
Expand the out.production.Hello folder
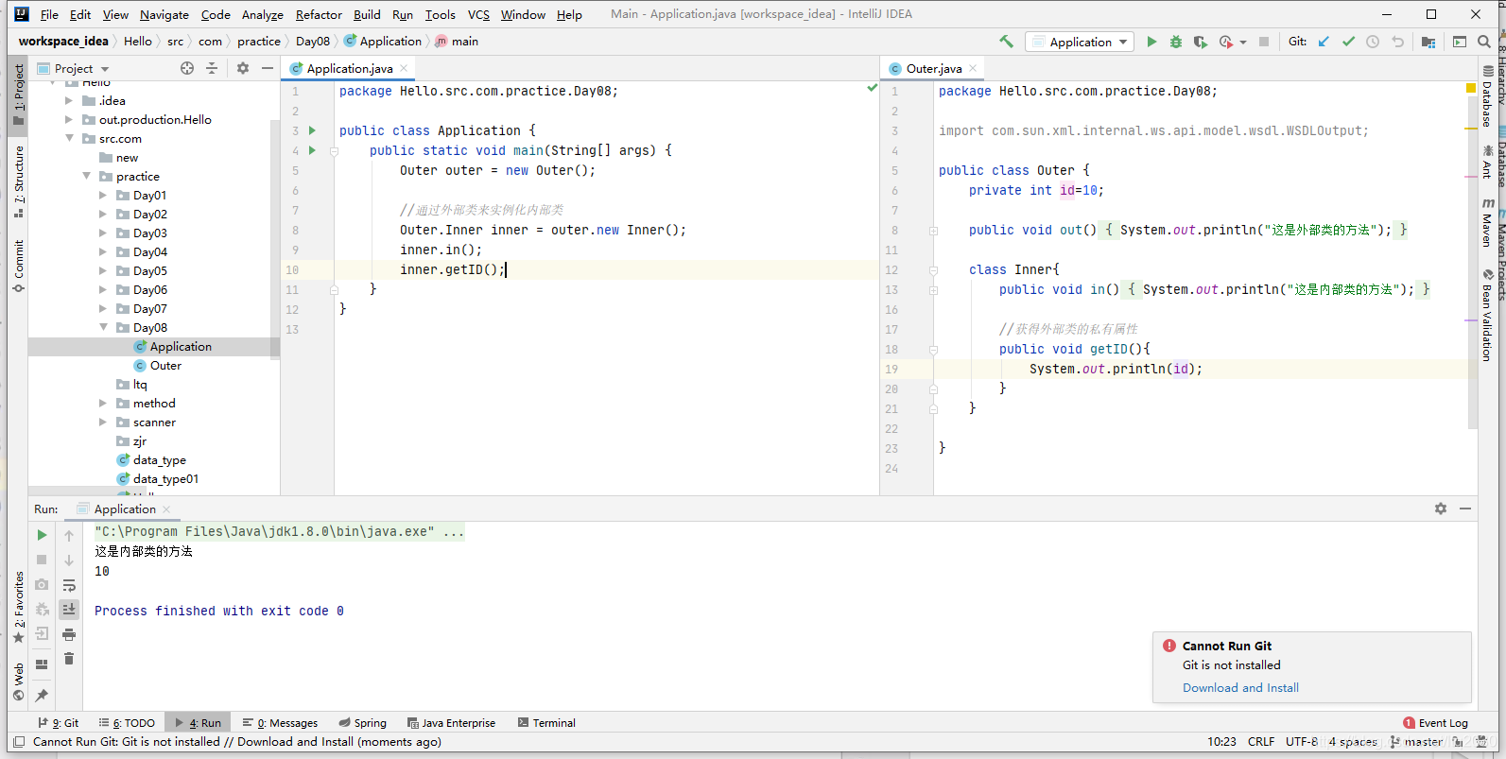pos(69,119)
